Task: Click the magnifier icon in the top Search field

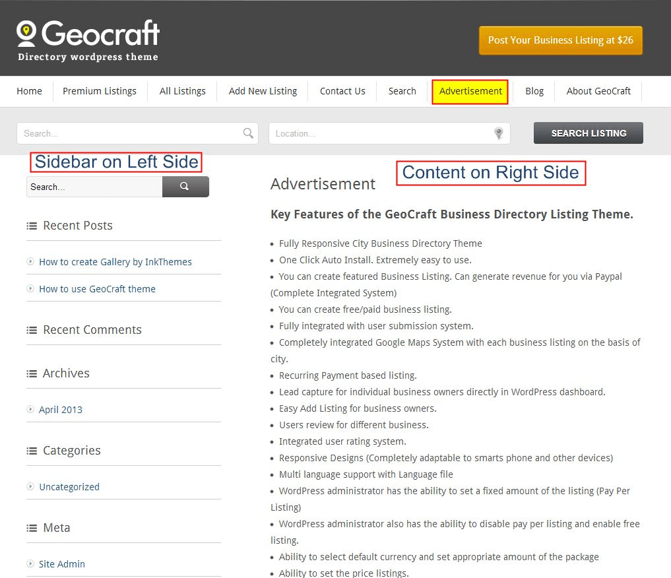Action: 248,133
